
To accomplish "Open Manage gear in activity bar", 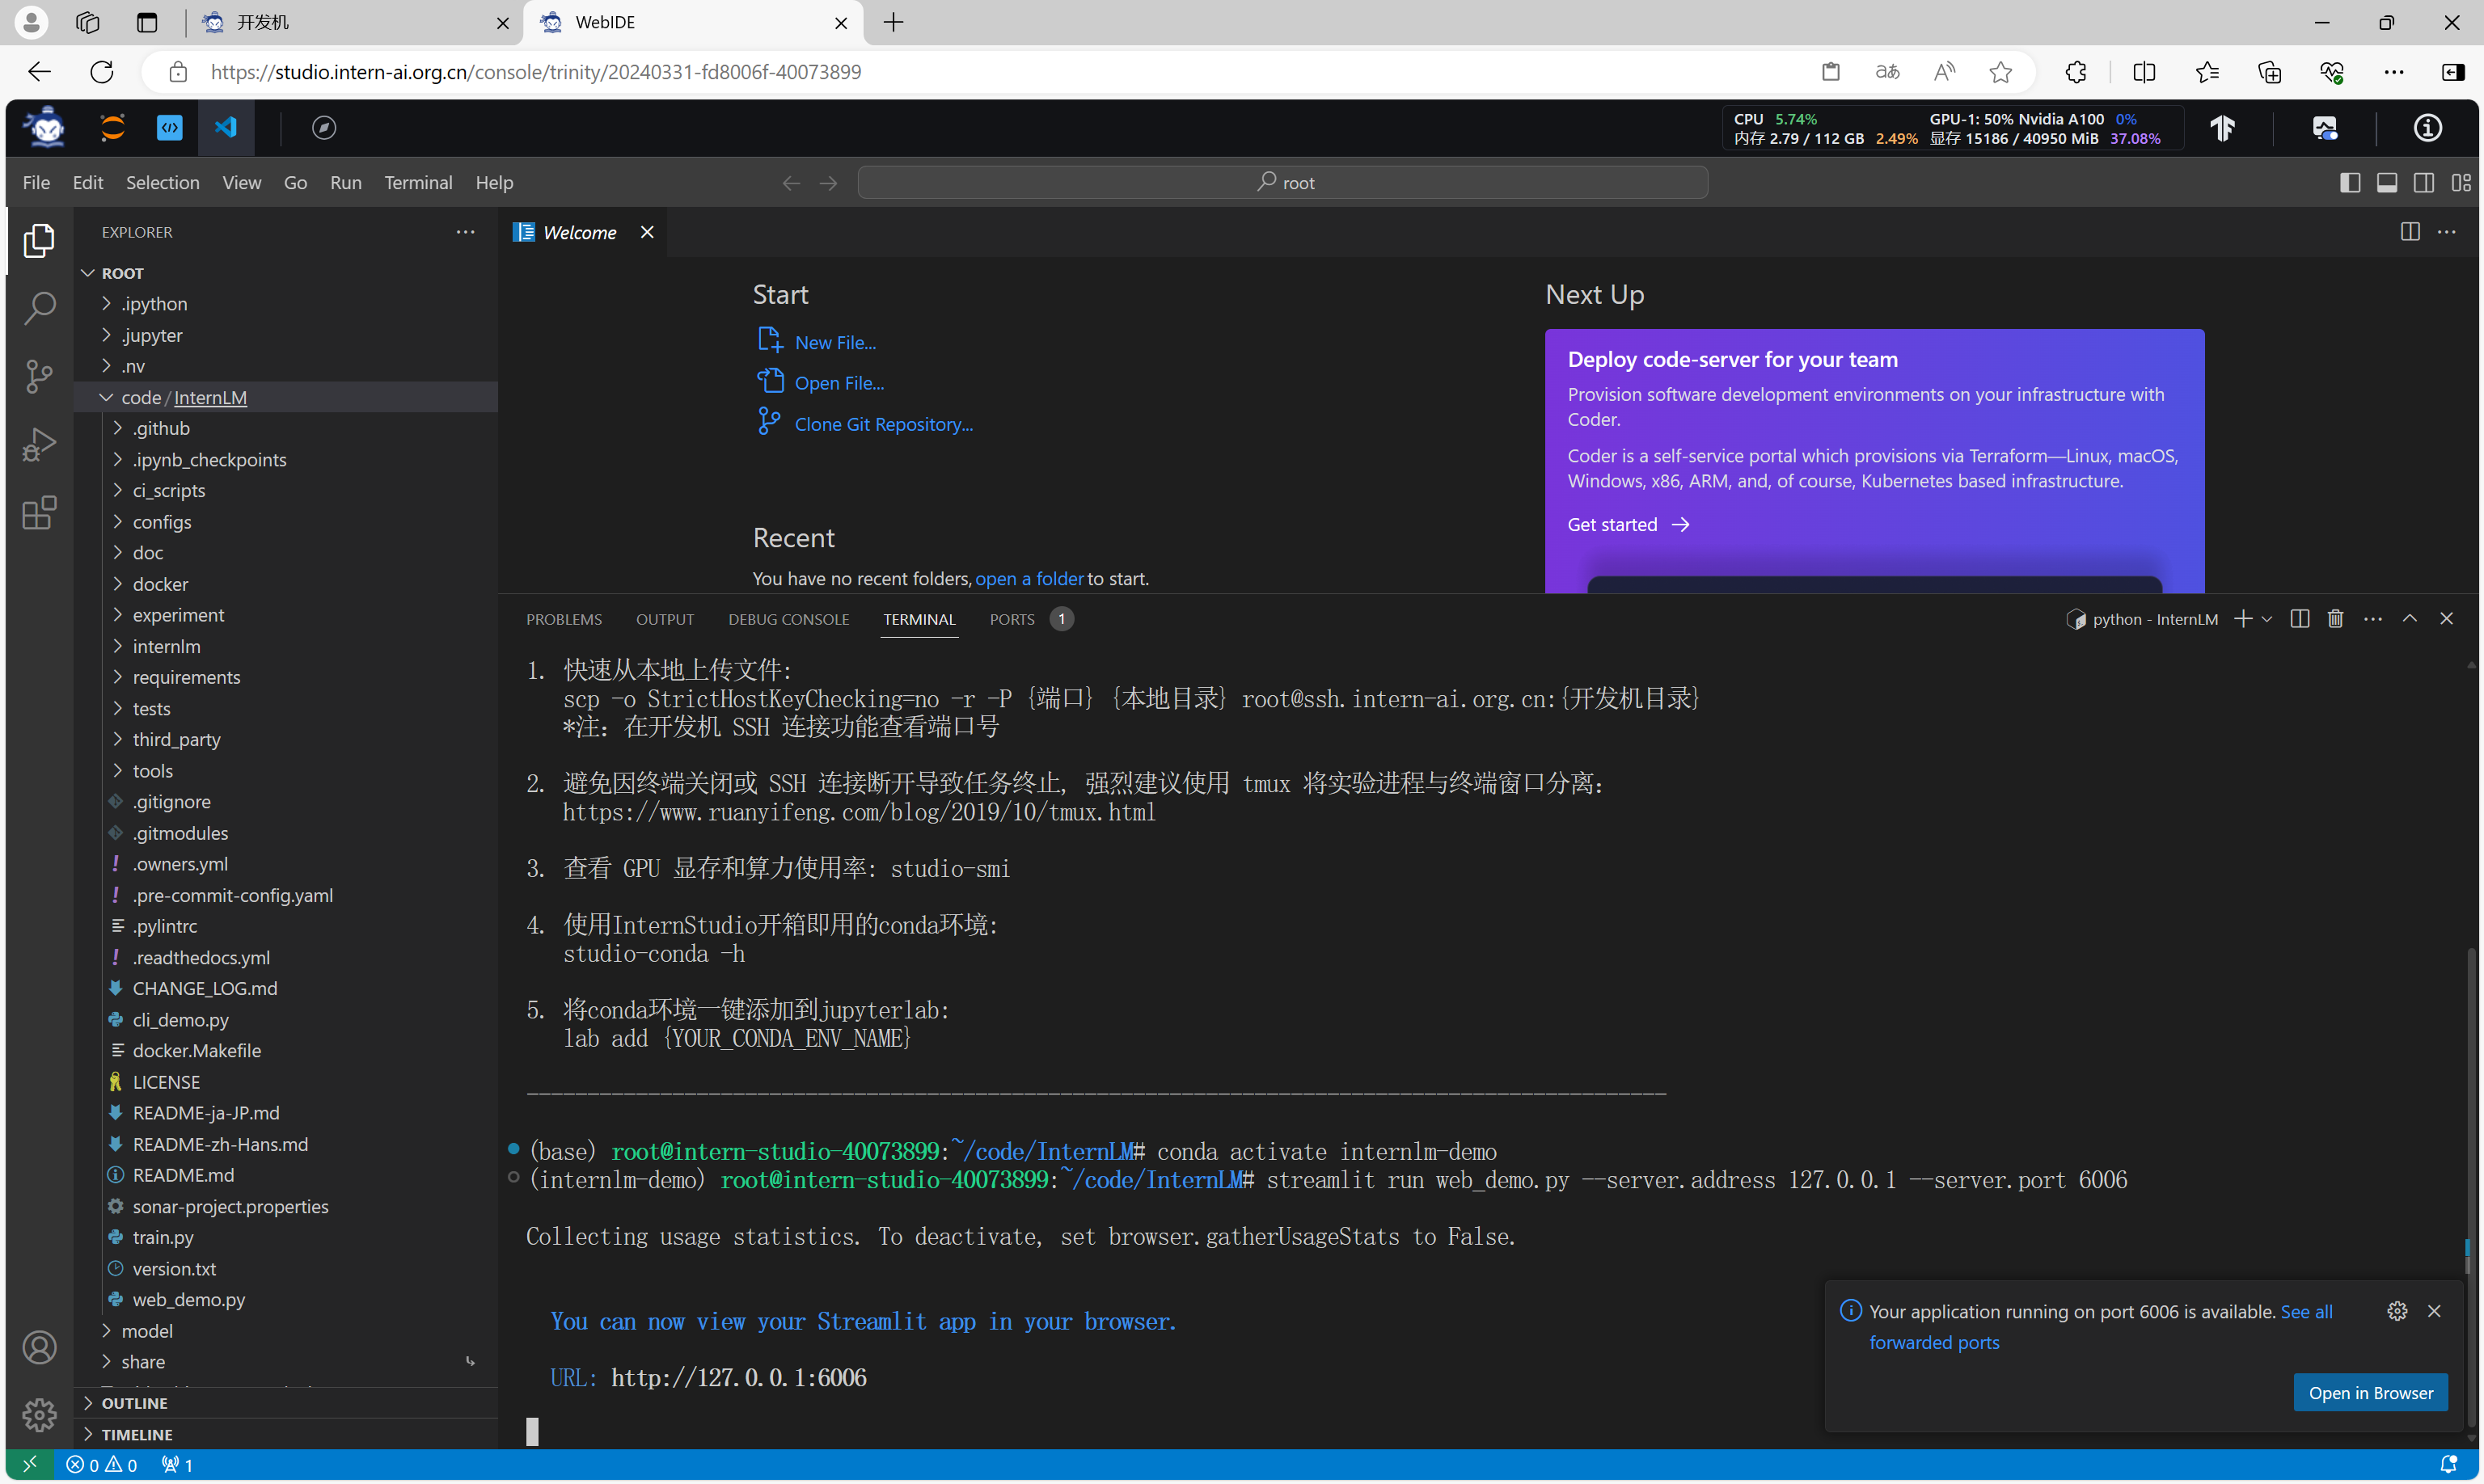I will (39, 1414).
